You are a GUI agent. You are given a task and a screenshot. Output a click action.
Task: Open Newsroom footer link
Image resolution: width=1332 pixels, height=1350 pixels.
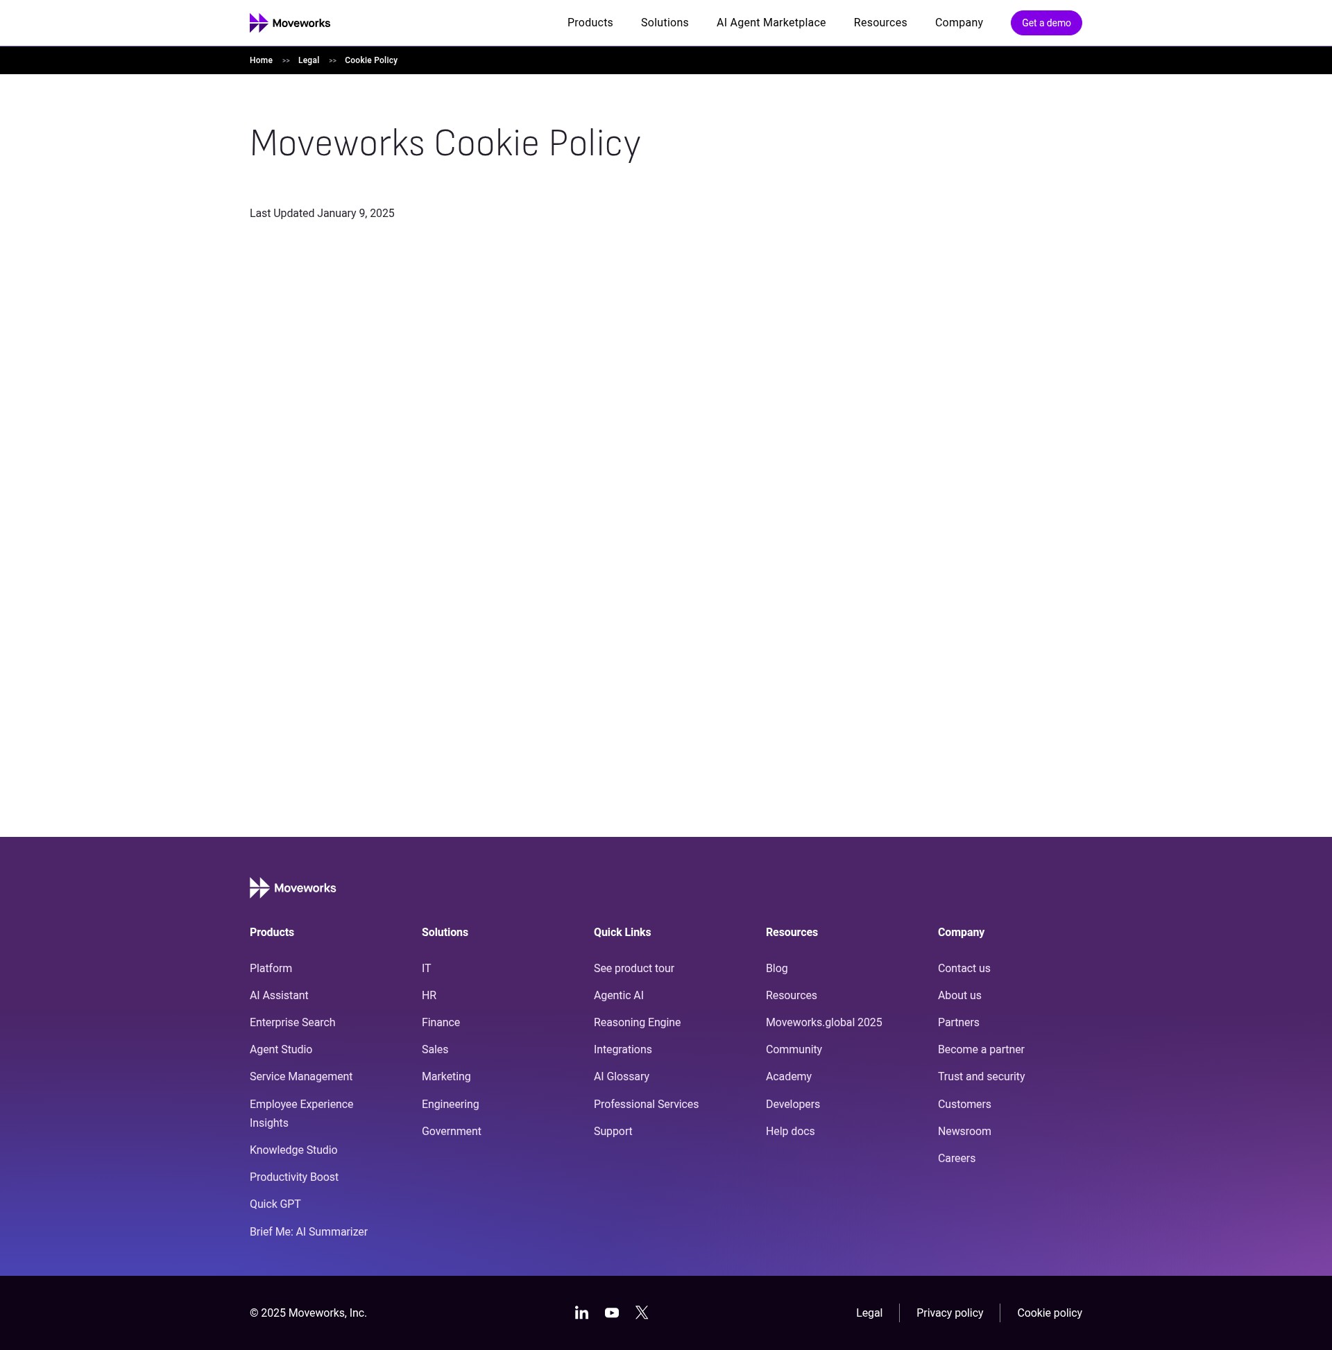point(964,1132)
